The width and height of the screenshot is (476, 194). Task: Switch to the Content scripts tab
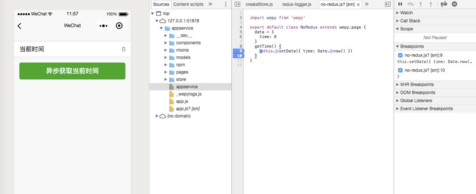(188, 4)
